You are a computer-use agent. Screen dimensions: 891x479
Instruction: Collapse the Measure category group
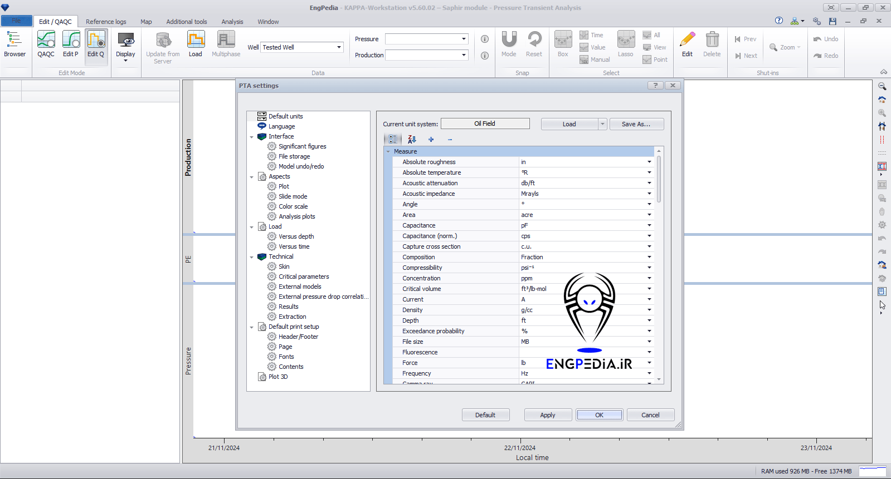[388, 151]
